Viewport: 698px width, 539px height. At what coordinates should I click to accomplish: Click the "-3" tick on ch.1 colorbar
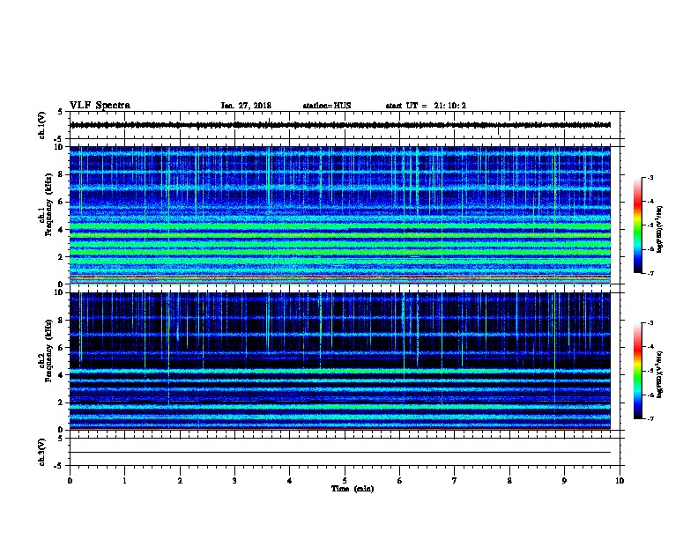click(x=650, y=177)
